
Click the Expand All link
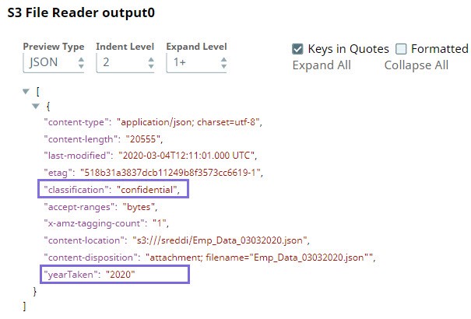[x=322, y=65]
